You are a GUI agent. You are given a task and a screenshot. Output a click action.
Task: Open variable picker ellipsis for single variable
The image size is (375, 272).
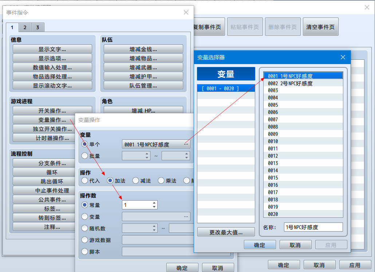pyautogui.click(x=186, y=144)
